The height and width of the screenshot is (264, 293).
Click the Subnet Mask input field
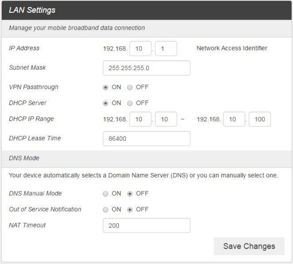[147, 68]
